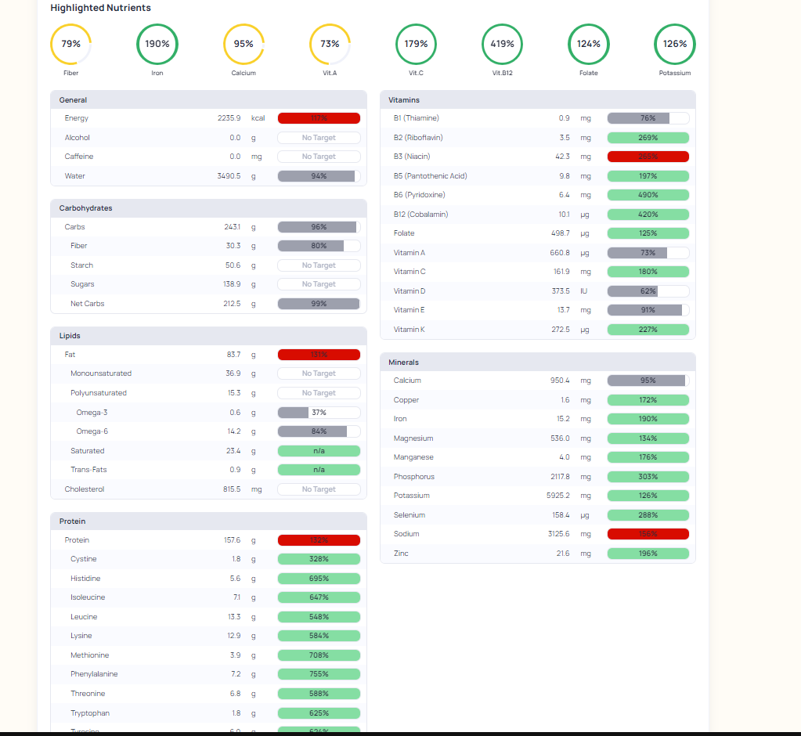Click the Energy 117% red progress bar
Viewport: 801px width, 736px height.
[319, 118]
